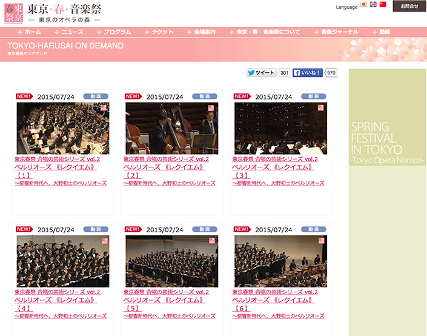
Task: Click the Tokyo Spring Festival logo
Action: [x=53, y=13]
